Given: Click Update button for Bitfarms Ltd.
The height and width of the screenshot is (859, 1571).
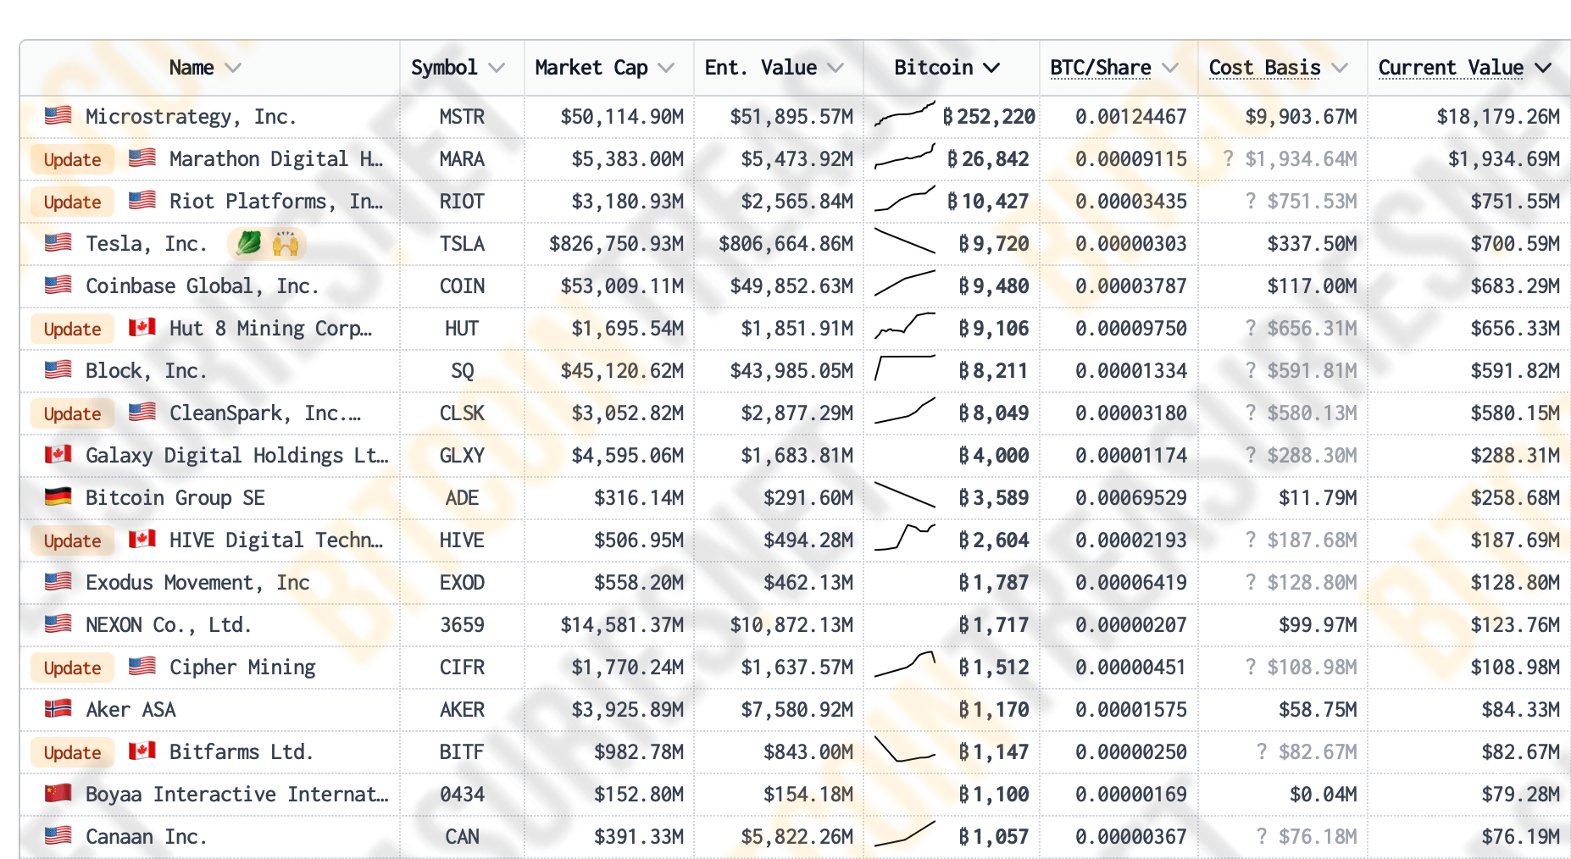Looking at the screenshot, I should click(72, 752).
